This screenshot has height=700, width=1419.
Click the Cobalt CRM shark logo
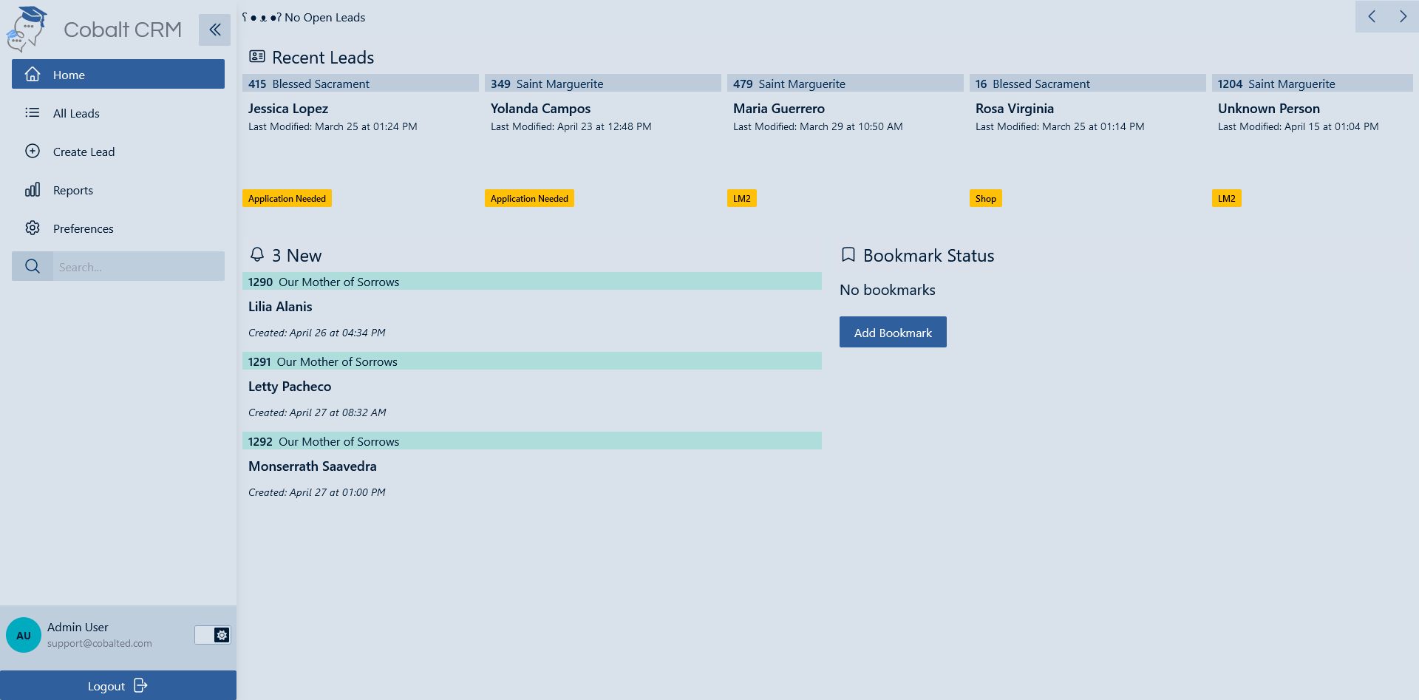pyautogui.click(x=25, y=29)
